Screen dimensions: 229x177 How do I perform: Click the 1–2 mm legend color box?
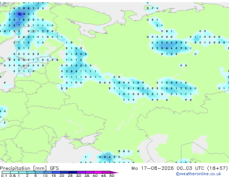click(x=23, y=172)
